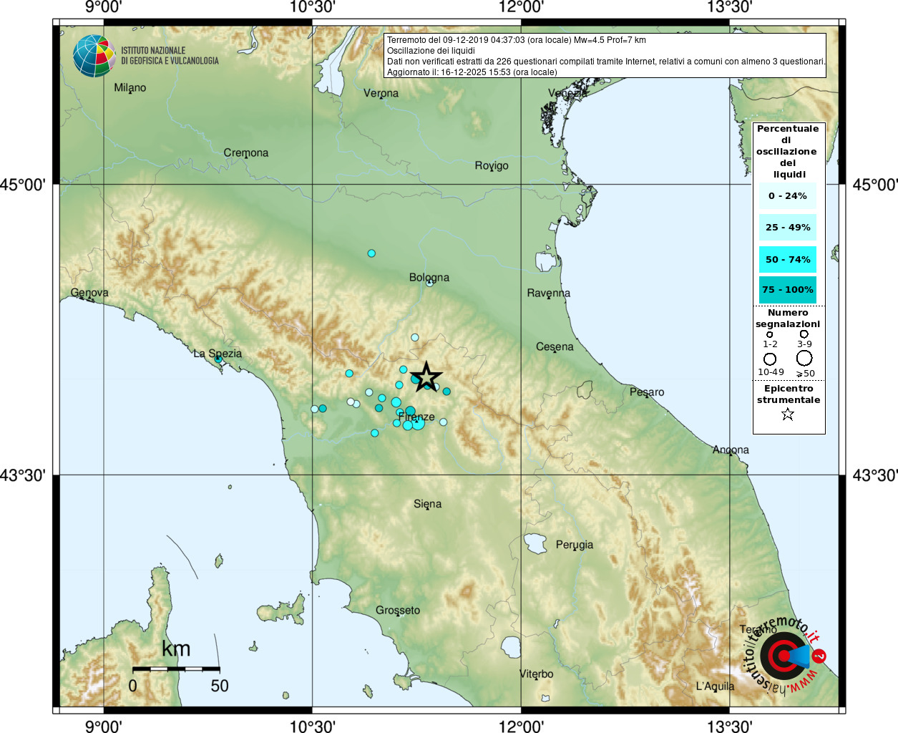Screen dimensions: 898x733
Task: Click the Ravenna city label
Action: tap(549, 293)
